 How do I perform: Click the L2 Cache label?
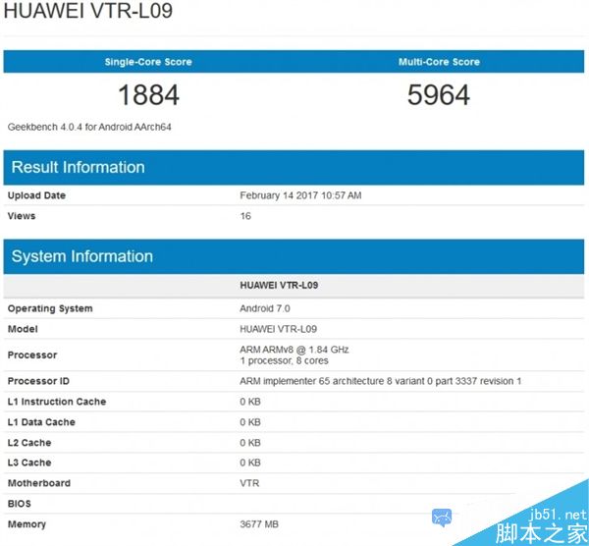pyautogui.click(x=29, y=443)
